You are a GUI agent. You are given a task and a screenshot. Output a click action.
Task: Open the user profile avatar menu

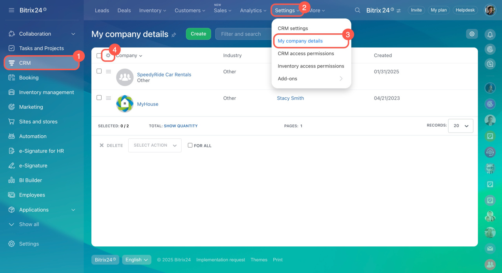[x=490, y=10]
